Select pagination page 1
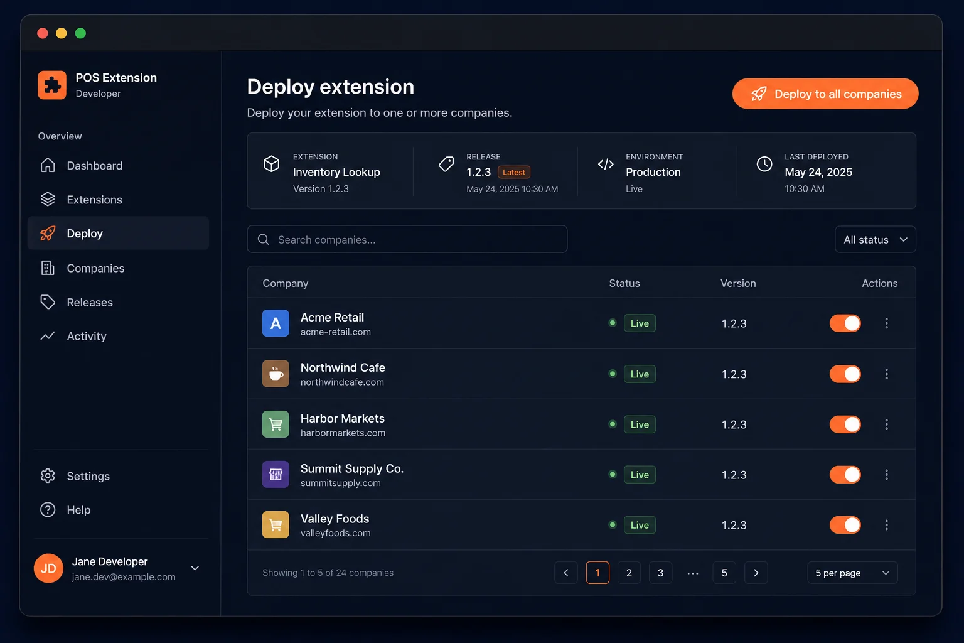Viewport: 964px width, 643px height. [x=597, y=573]
